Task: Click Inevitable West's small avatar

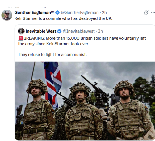Action: [x=21, y=31]
